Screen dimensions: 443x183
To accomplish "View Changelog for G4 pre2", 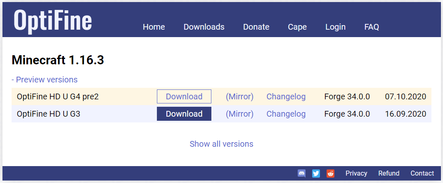I will pyautogui.click(x=286, y=96).
